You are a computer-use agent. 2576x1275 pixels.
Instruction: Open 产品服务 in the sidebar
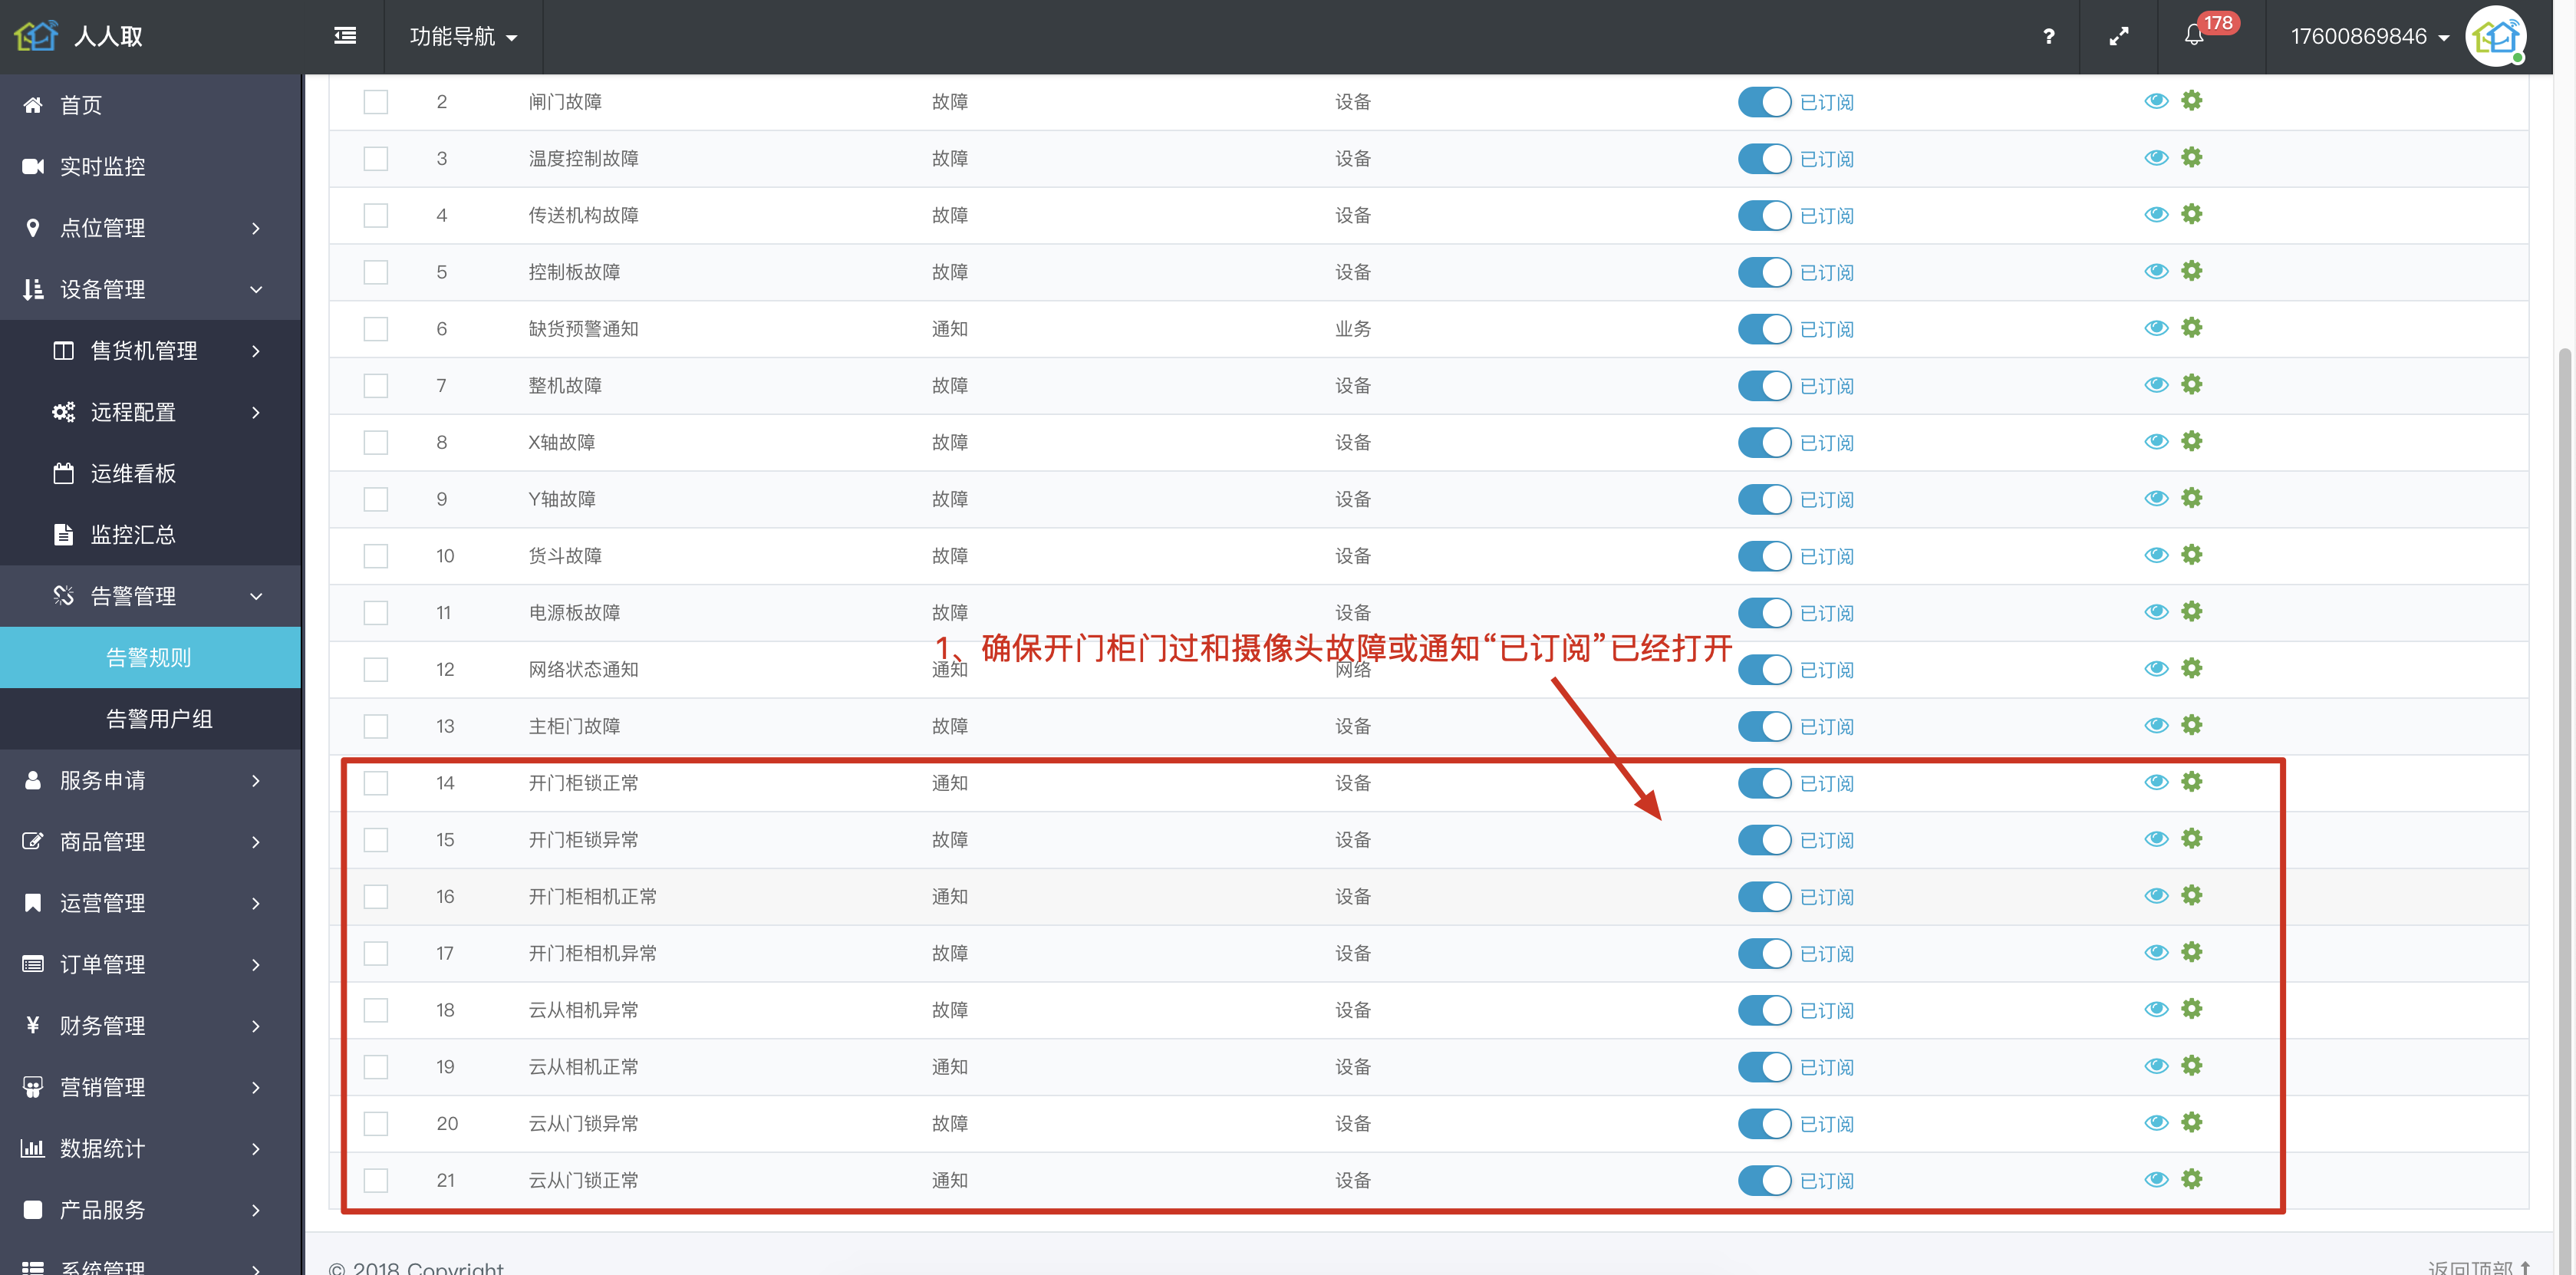point(150,1210)
